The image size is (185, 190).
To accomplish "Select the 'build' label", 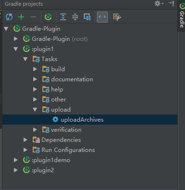I will (58, 69).
